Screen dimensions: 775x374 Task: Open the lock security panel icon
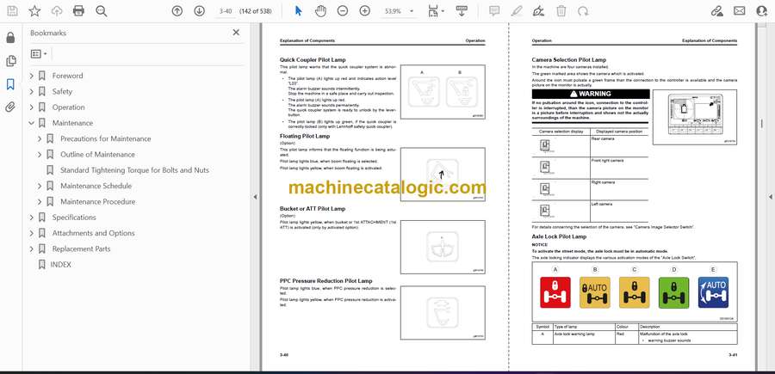click(x=10, y=38)
